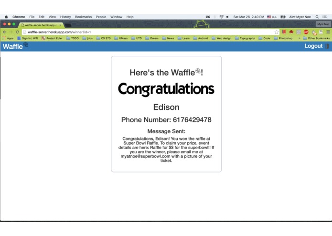Viewport: 332px width, 236px height.
Task: Expand the CS 370 bookmark folder
Action: tap(103, 38)
